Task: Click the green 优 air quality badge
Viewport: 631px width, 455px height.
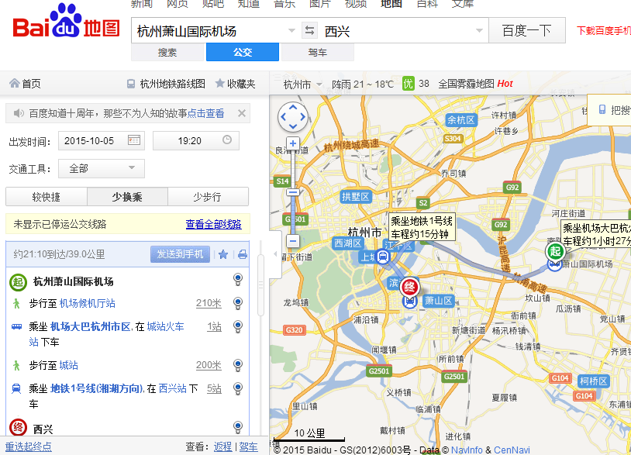Action: [408, 84]
